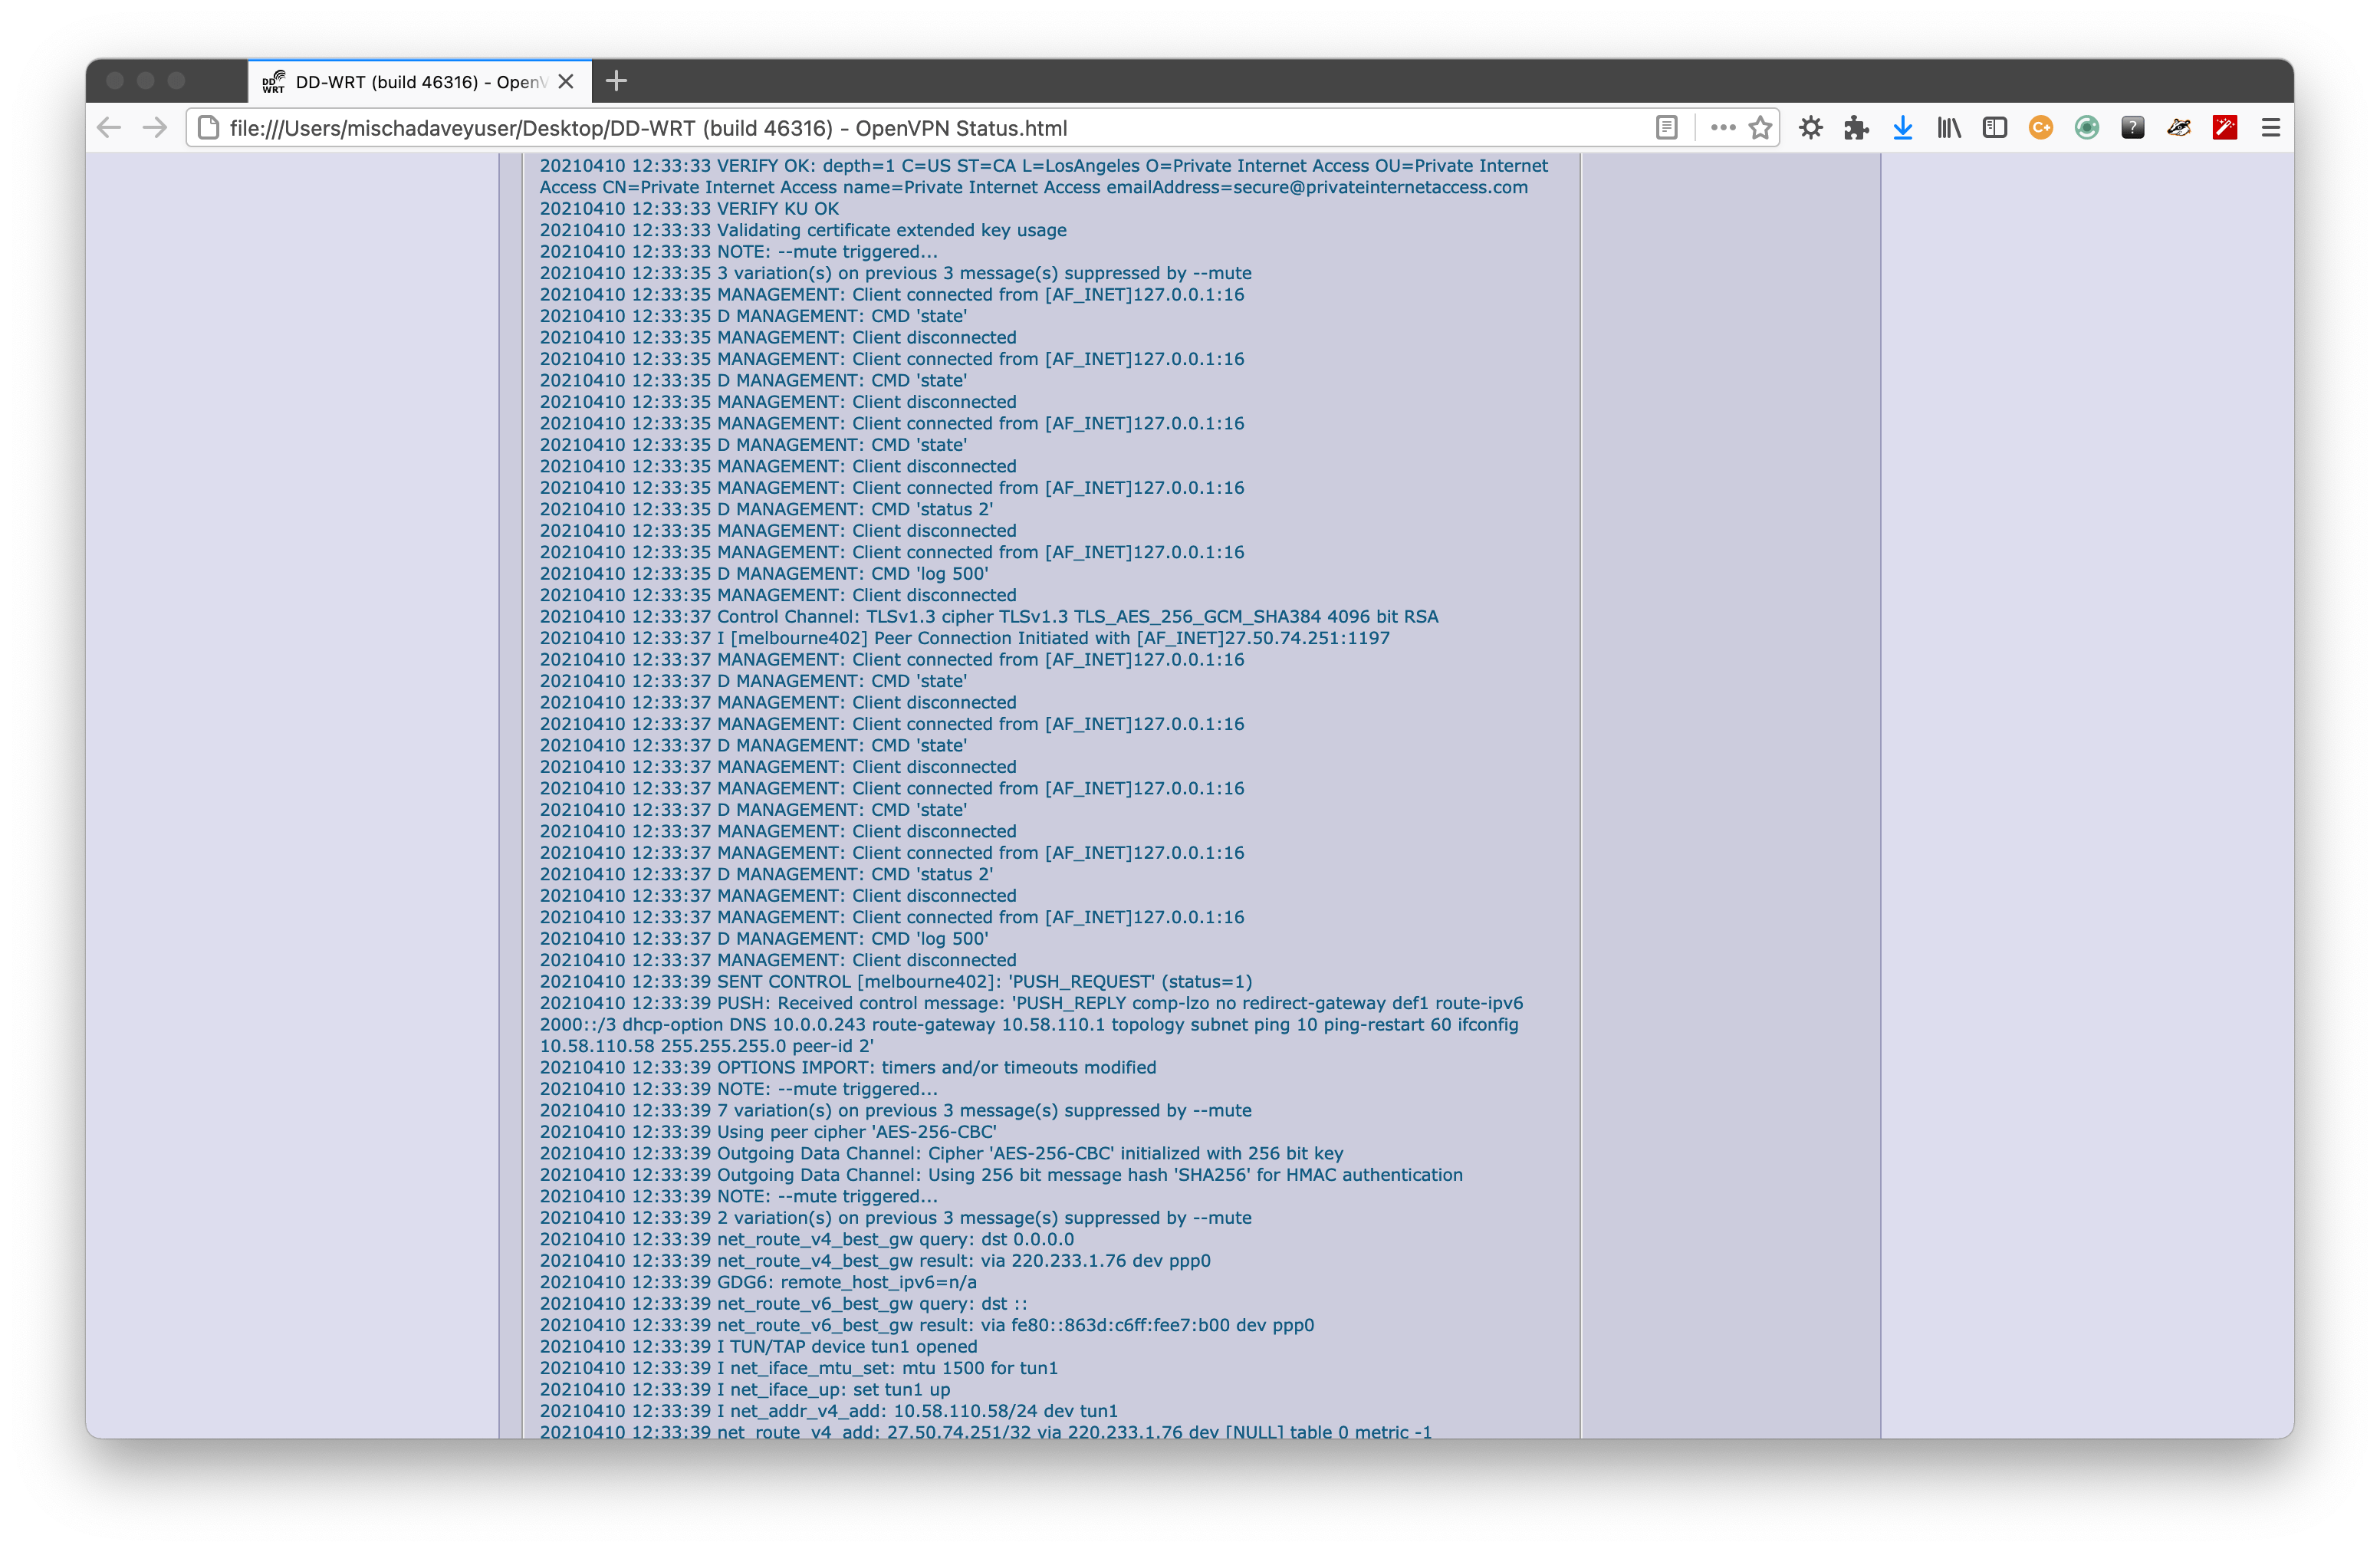Click the green circular extension icon
This screenshot has width=2380, height=1552.
tap(2086, 128)
